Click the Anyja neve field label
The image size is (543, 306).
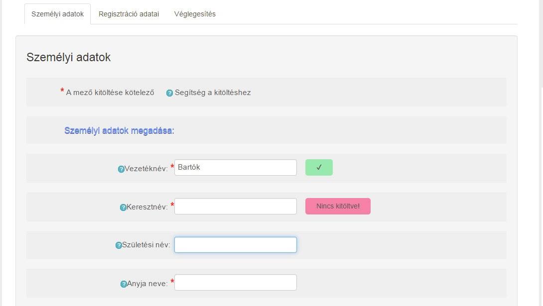pyautogui.click(x=148, y=284)
